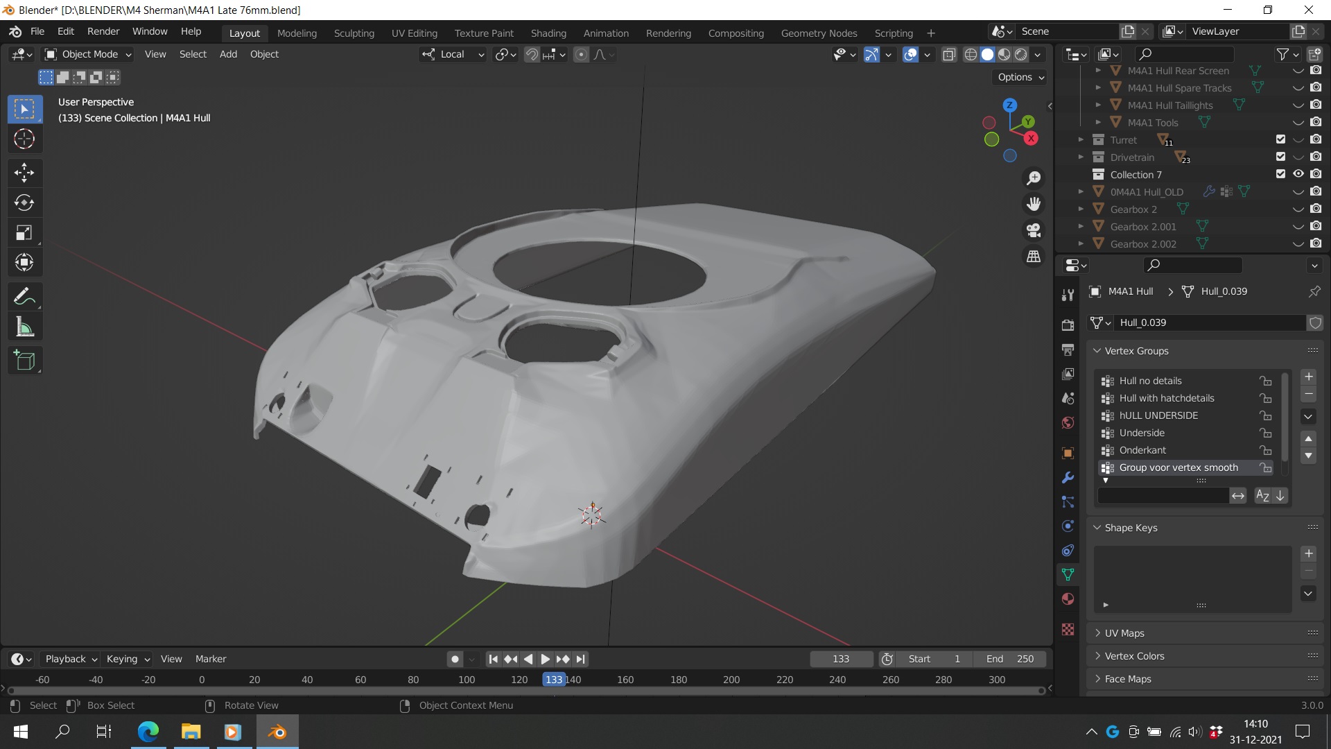Viewport: 1331px width, 749px height.
Task: Expand the UV Maps panel
Action: point(1124,633)
